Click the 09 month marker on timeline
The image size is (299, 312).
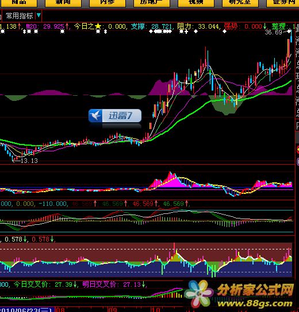(x=112, y=310)
